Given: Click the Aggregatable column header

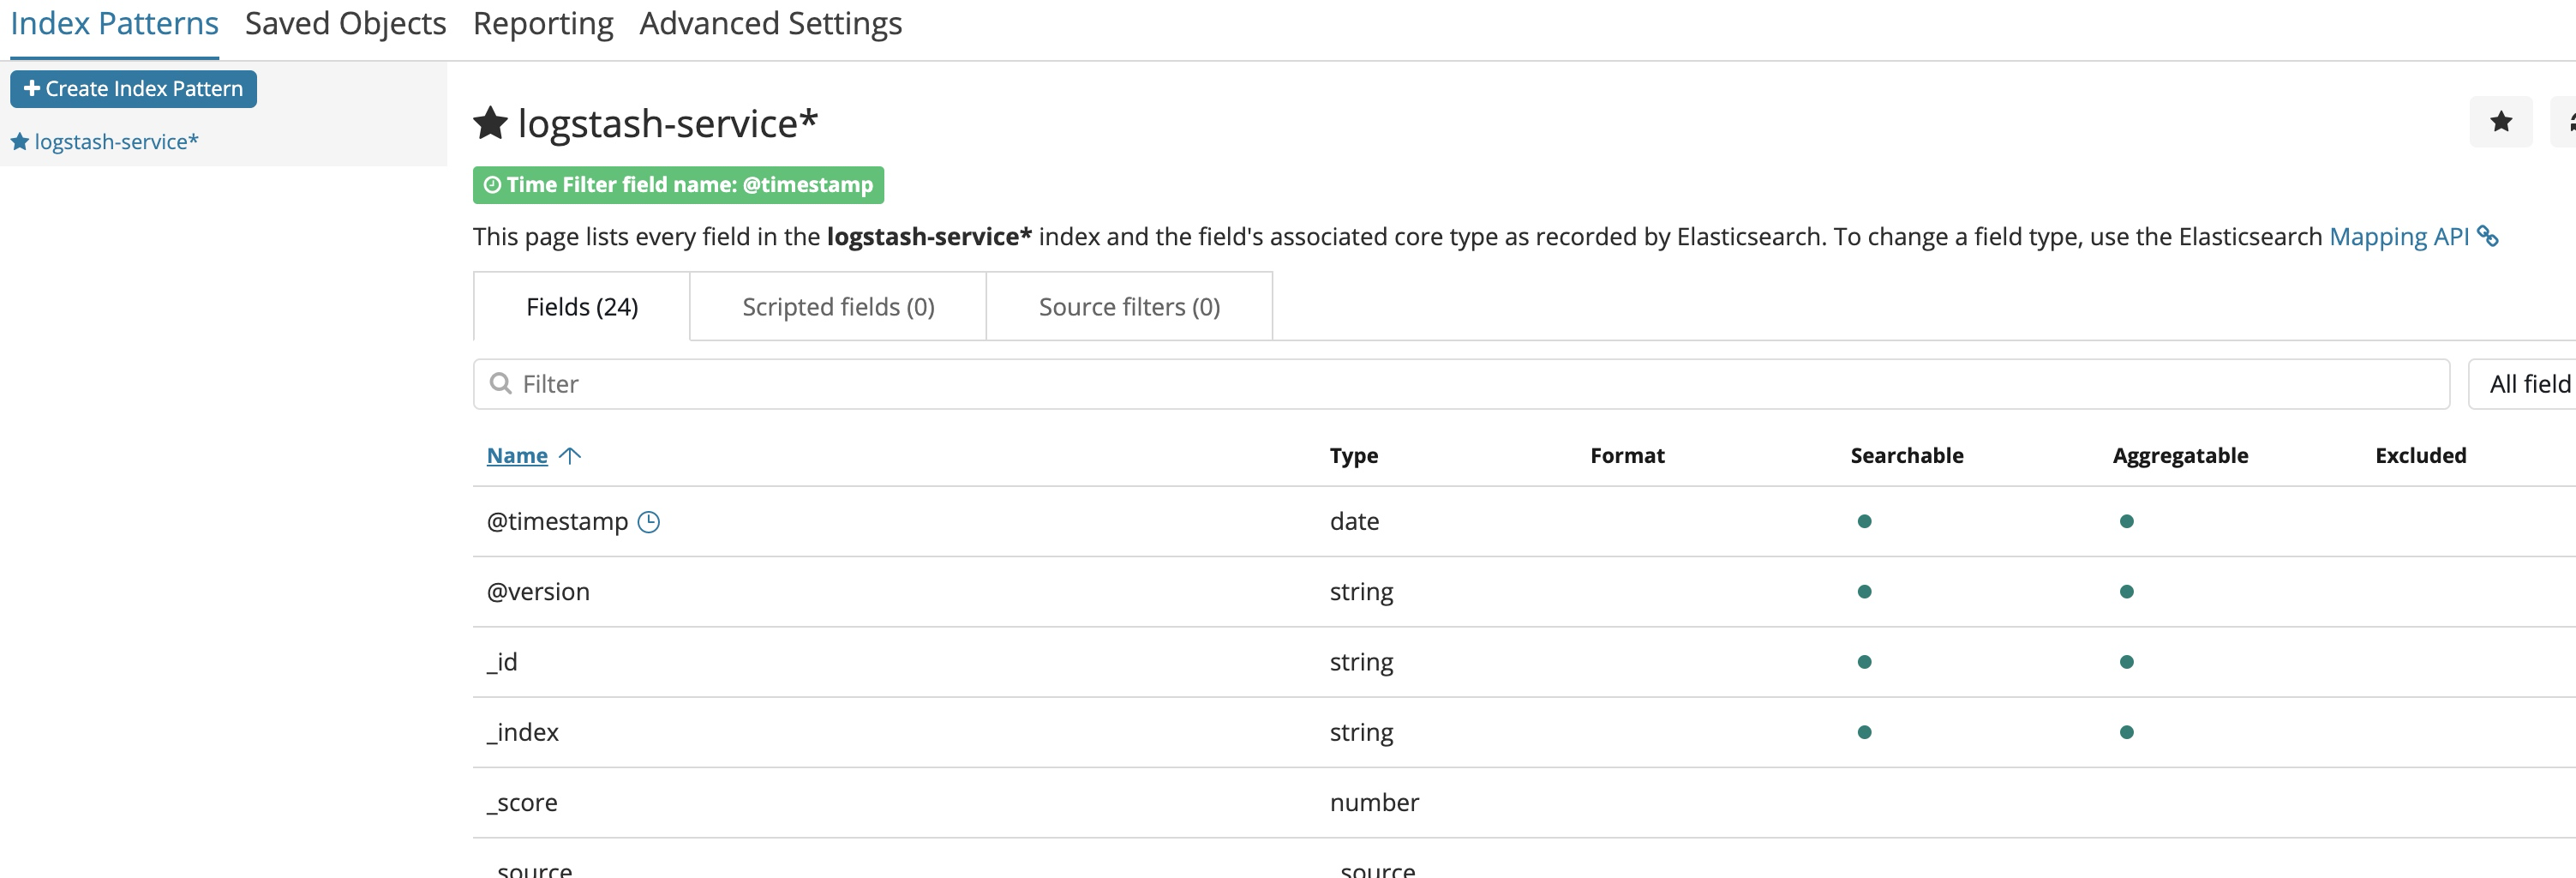Looking at the screenshot, I should (x=2180, y=456).
